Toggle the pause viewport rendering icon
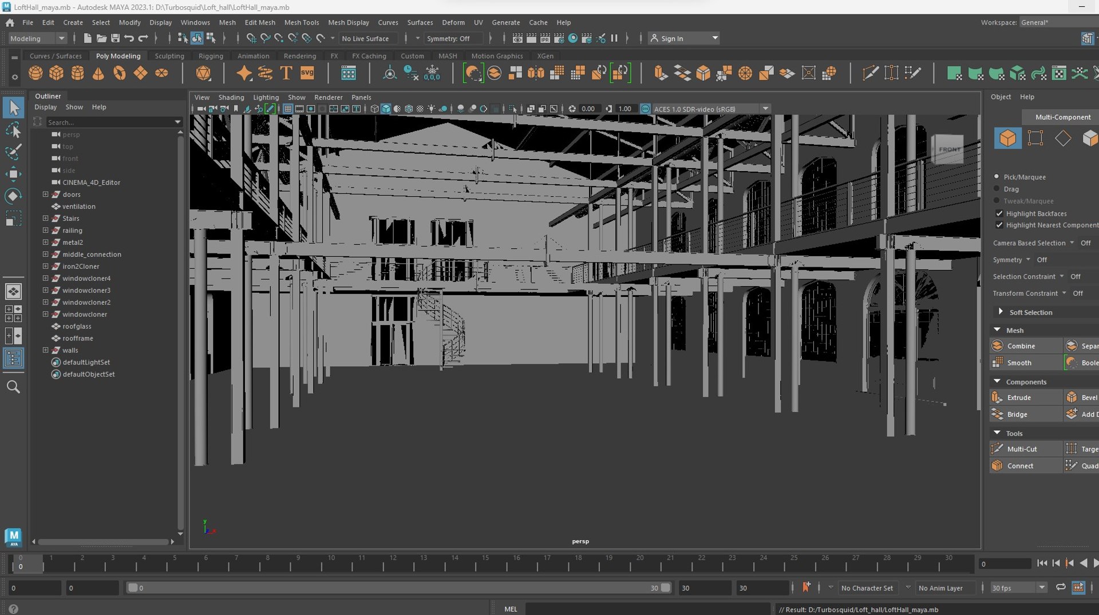Image resolution: width=1099 pixels, height=615 pixels. [x=614, y=38]
